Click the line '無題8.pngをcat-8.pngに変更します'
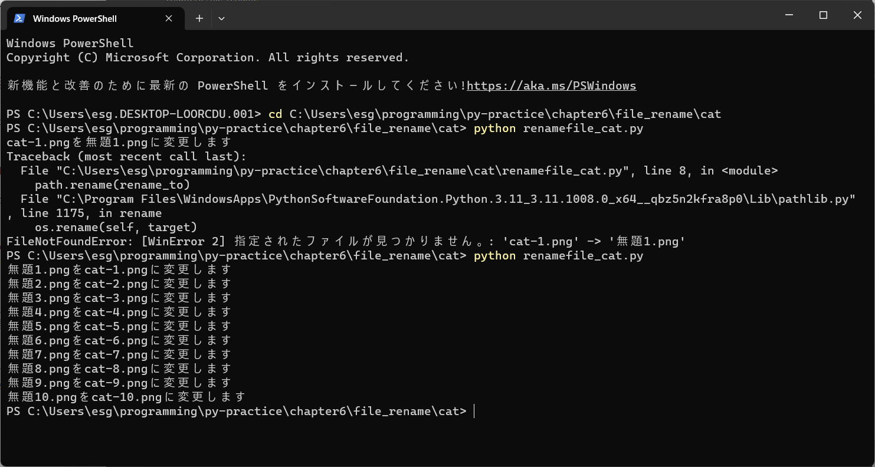Viewport: 875px width, 467px height. (x=119, y=369)
